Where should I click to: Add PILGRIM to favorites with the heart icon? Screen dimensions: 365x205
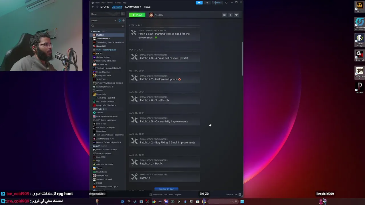(x=236, y=15)
